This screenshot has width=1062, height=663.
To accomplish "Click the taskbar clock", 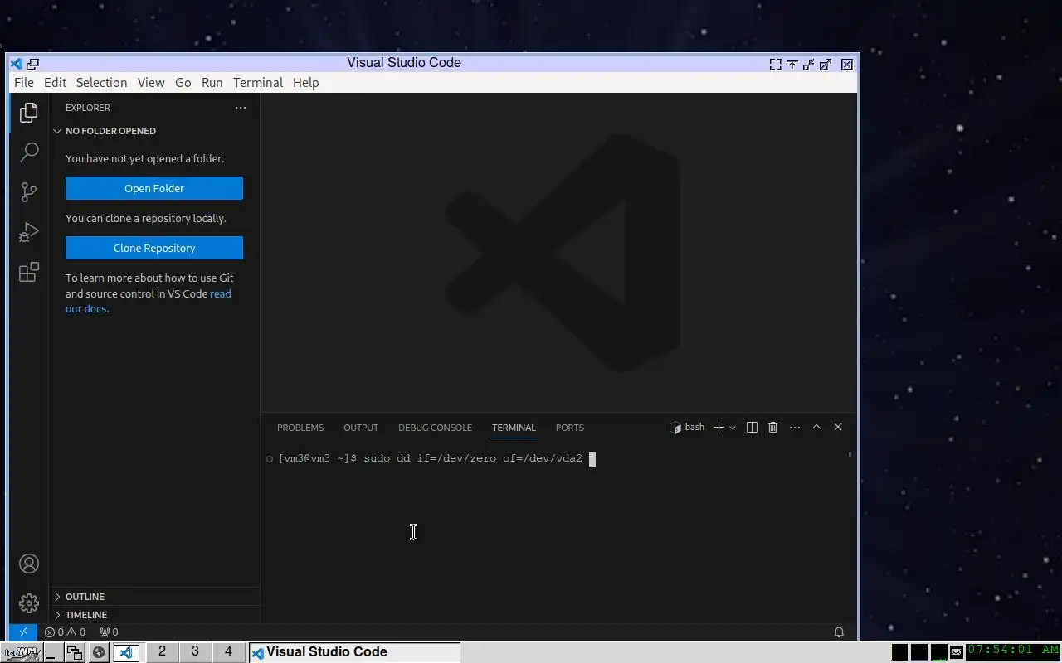I will pyautogui.click(x=1013, y=651).
